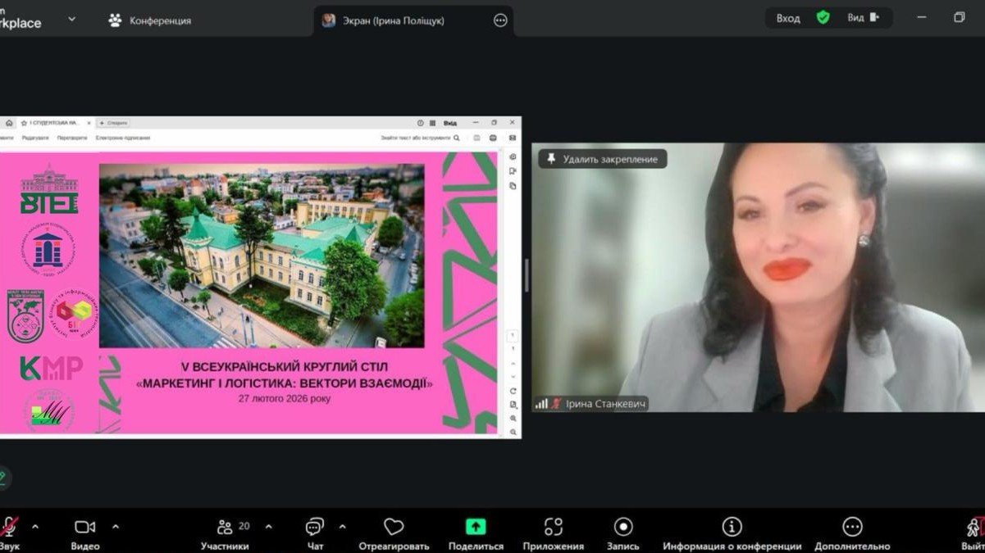This screenshot has height=553, width=985.
Task: Unpin video with 'Удалить закрепление'
Action: 603,159
